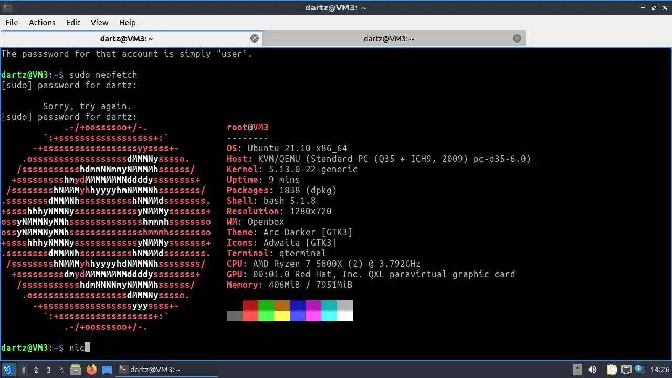Click the "Resolution: 1280x720" line
This screenshot has width=672, height=378.
pos(279,211)
